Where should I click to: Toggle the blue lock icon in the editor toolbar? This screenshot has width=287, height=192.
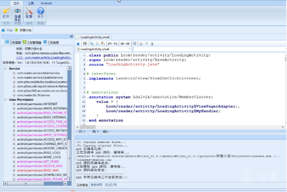[78, 43]
